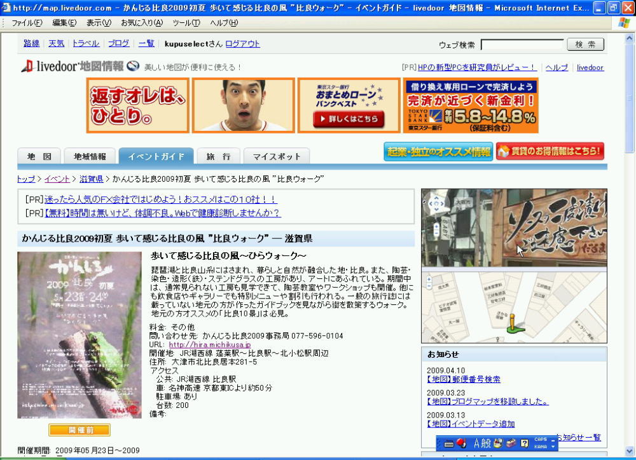Screen dimensions: 636x460
Task: Click the Web健康診断 PR link
Action: click(x=162, y=213)
